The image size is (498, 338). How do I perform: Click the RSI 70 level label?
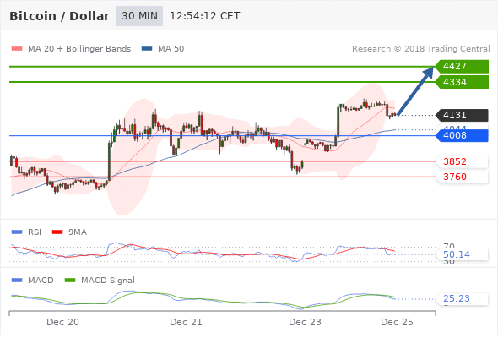(449, 246)
